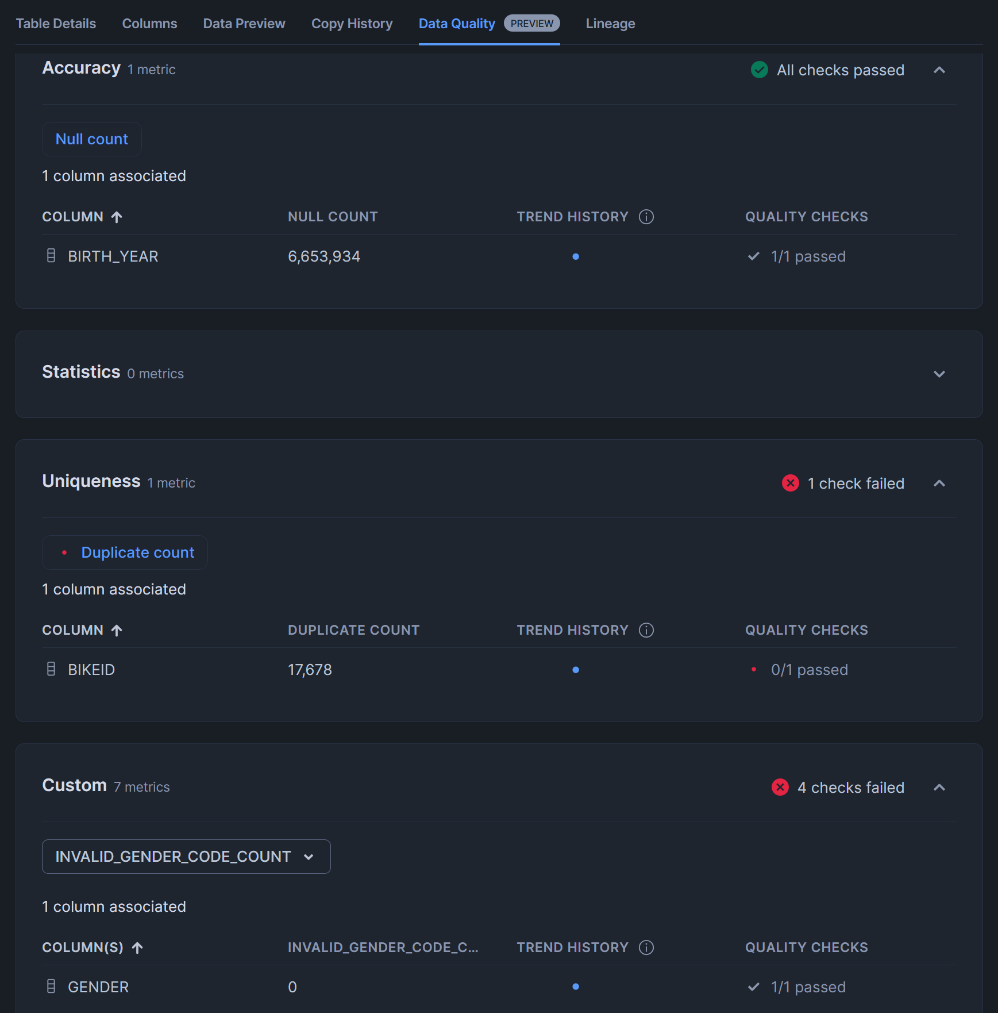Click the GENDER column type icon
The height and width of the screenshot is (1013, 998).
coord(51,987)
